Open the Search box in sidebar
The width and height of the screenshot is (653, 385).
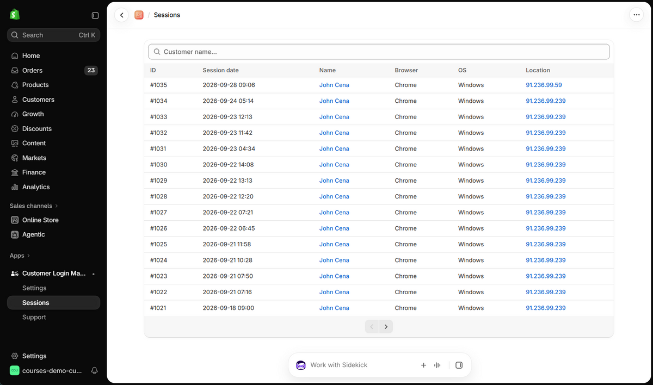click(53, 35)
